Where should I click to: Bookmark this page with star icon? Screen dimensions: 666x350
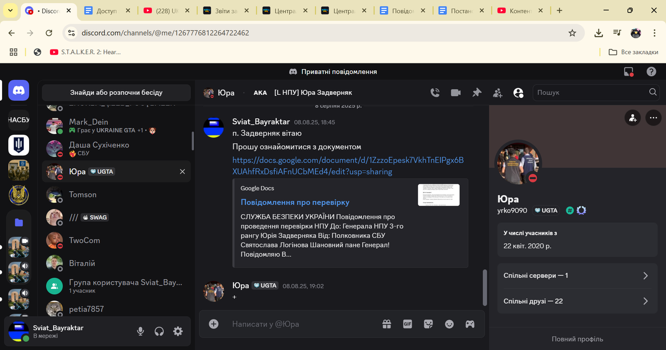point(572,33)
